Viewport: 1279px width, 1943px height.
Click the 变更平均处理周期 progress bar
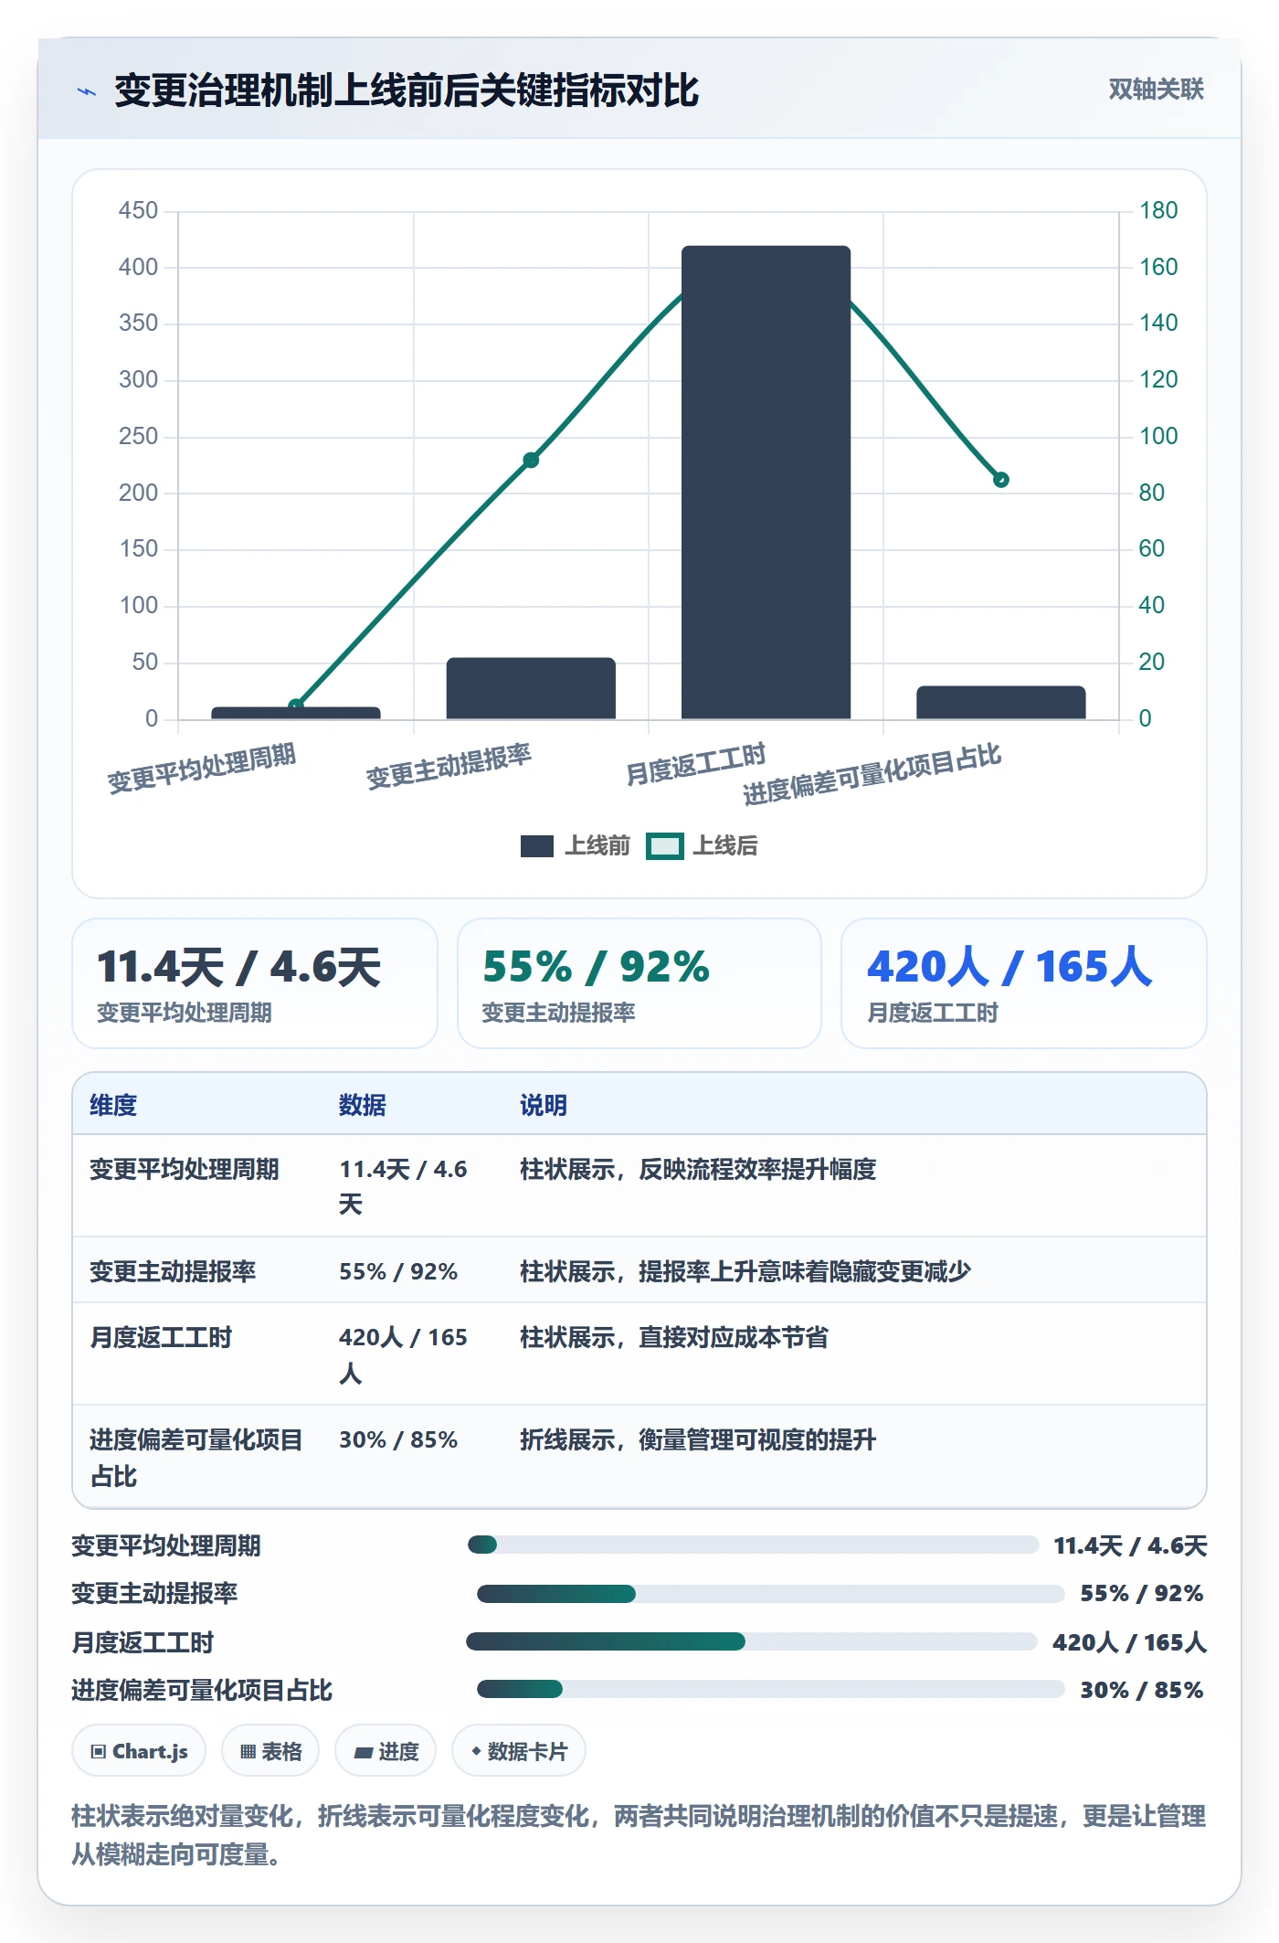click(754, 1545)
